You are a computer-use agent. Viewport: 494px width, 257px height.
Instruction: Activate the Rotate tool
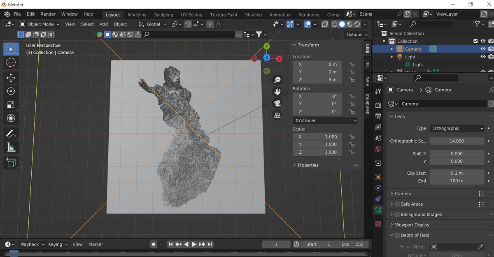(11, 91)
